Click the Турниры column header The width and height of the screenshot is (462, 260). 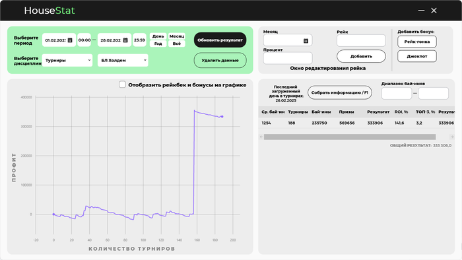(298, 112)
